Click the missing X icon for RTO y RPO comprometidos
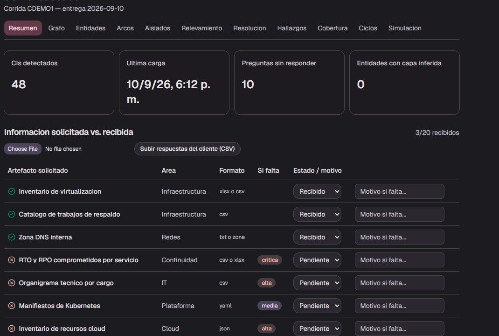Screen dimensions: 499x336 click(12, 260)
